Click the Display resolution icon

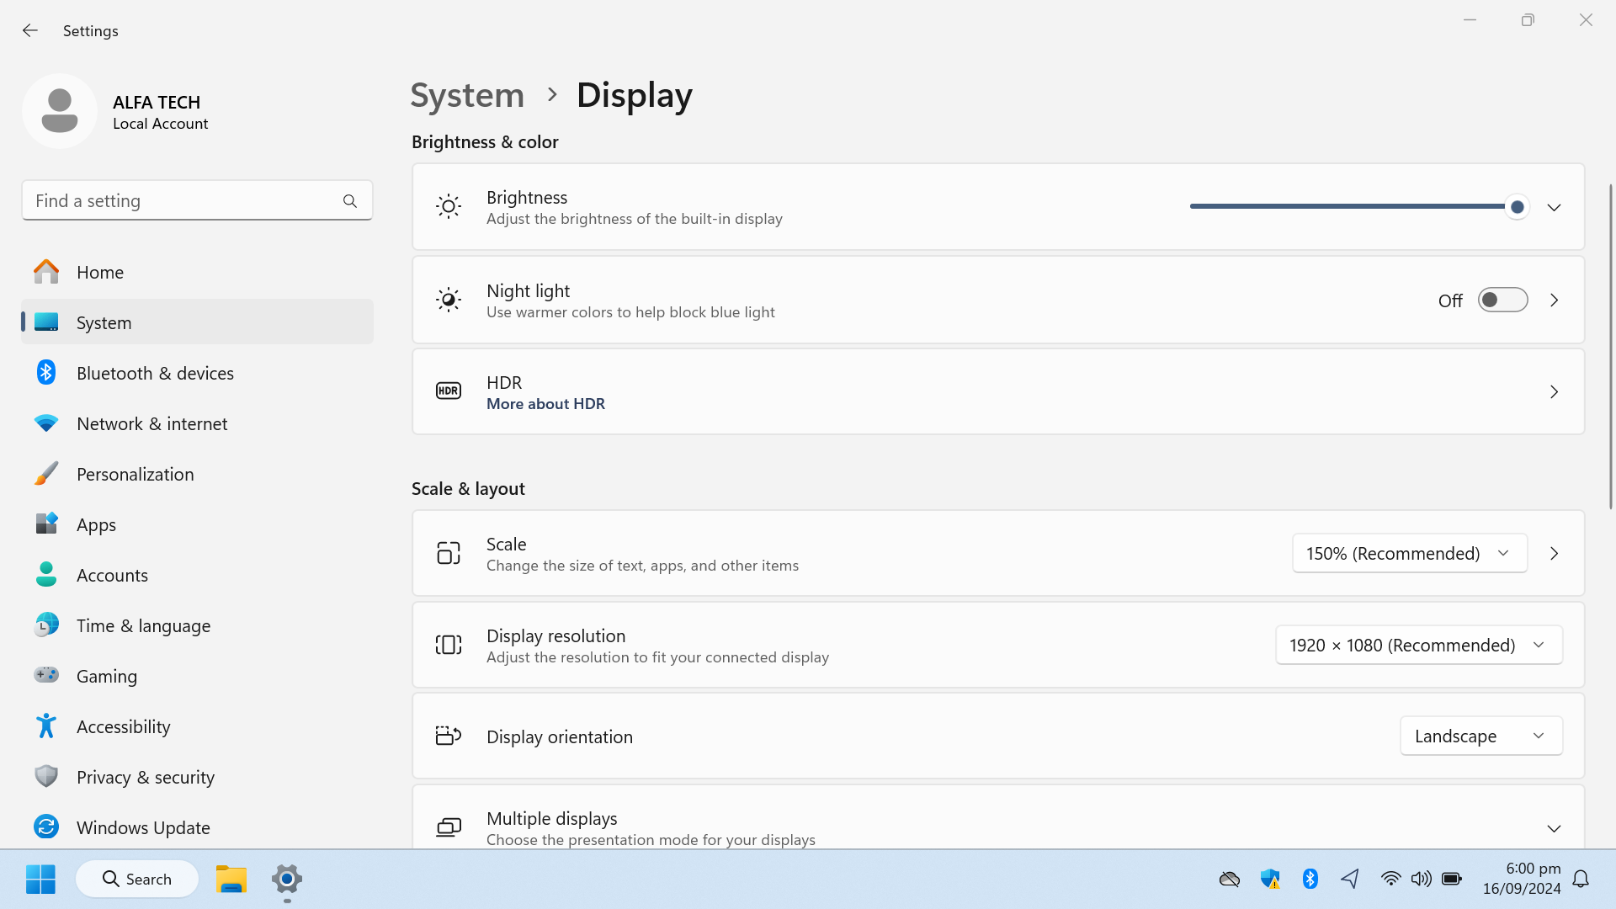tap(449, 645)
